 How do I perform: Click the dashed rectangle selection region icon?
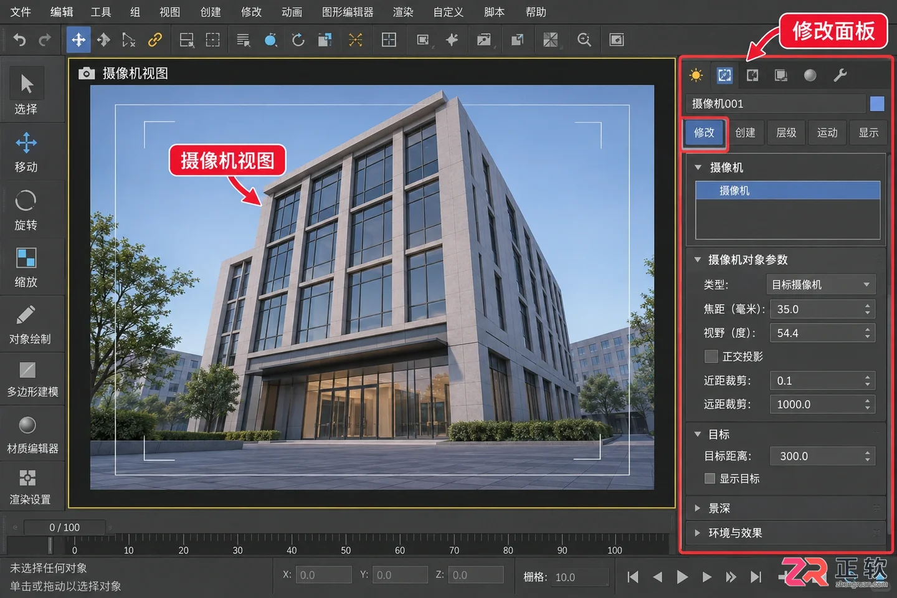[213, 40]
